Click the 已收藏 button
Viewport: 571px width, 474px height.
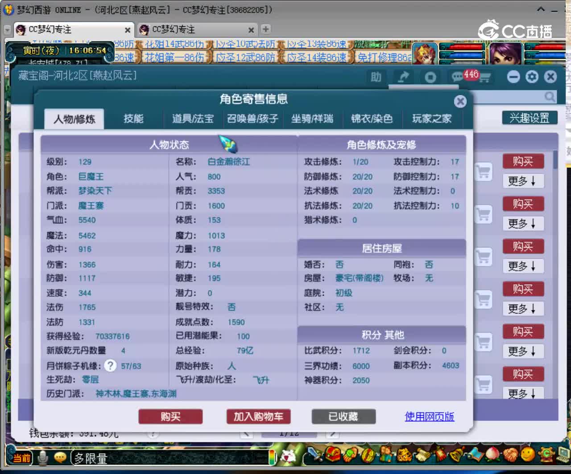coord(343,417)
